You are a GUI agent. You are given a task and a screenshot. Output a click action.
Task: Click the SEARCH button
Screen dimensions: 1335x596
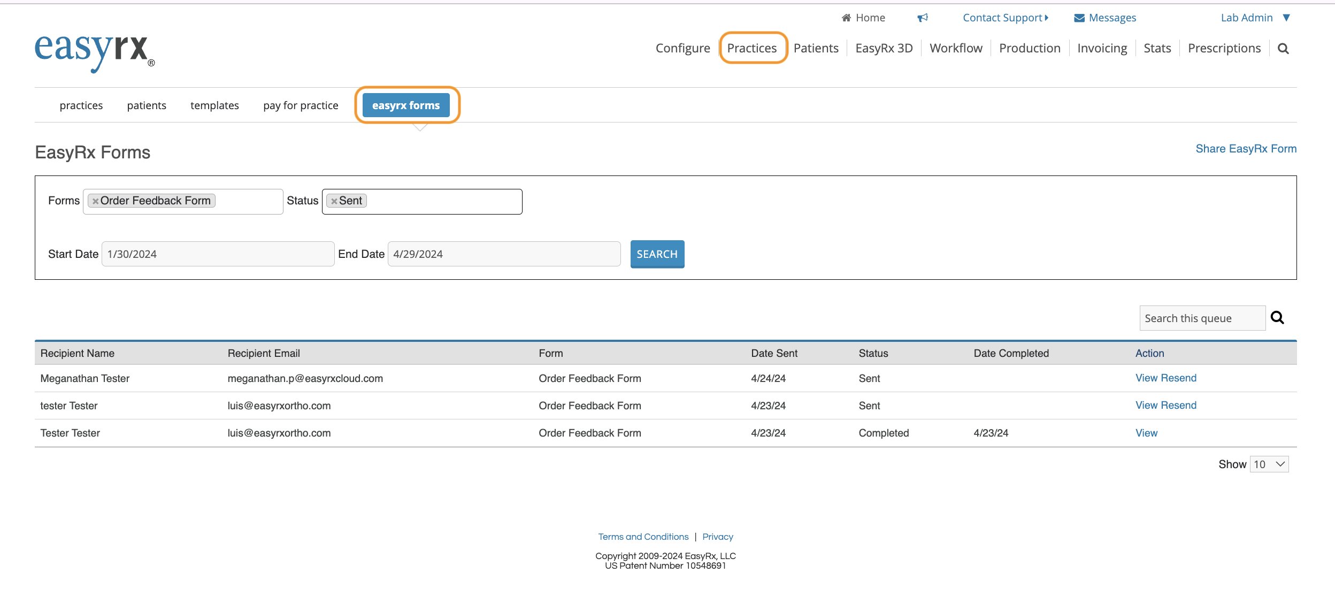(657, 254)
